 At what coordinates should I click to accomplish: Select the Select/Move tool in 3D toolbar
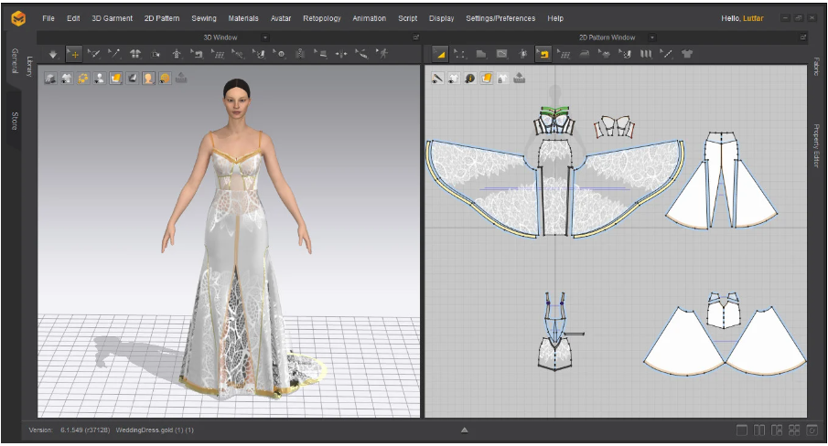74,54
